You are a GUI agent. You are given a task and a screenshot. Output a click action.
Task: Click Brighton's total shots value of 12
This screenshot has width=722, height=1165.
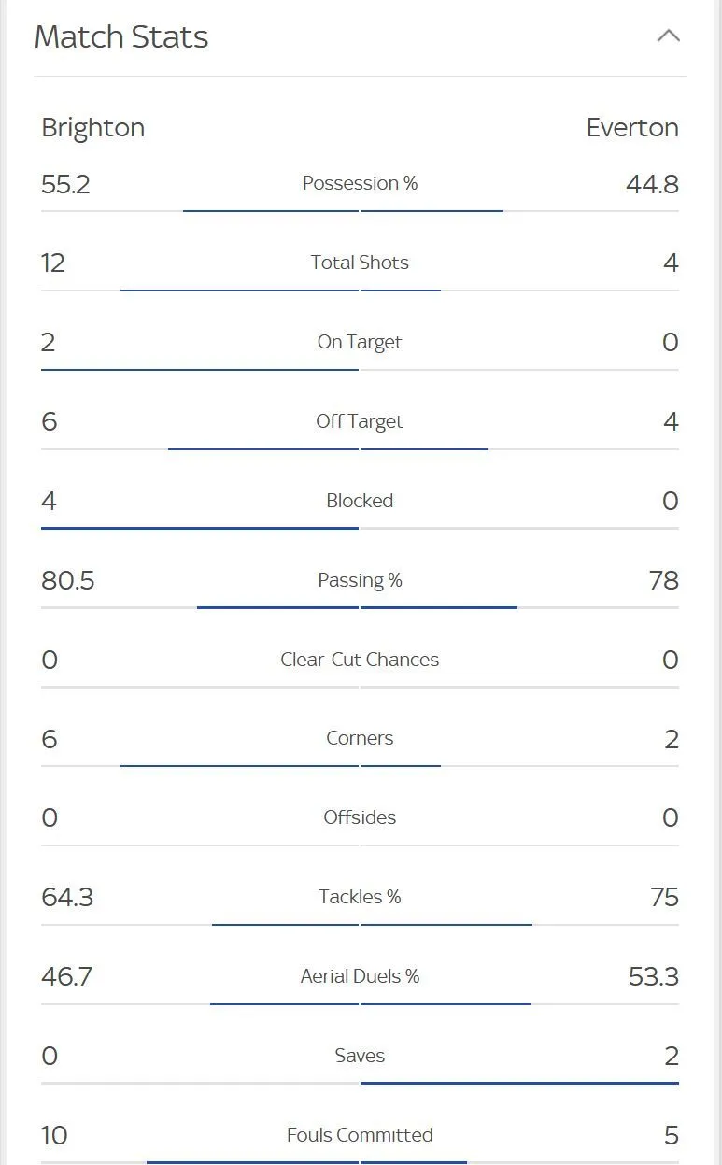click(53, 263)
